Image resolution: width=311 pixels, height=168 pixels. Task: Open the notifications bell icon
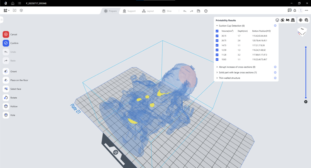295,11
